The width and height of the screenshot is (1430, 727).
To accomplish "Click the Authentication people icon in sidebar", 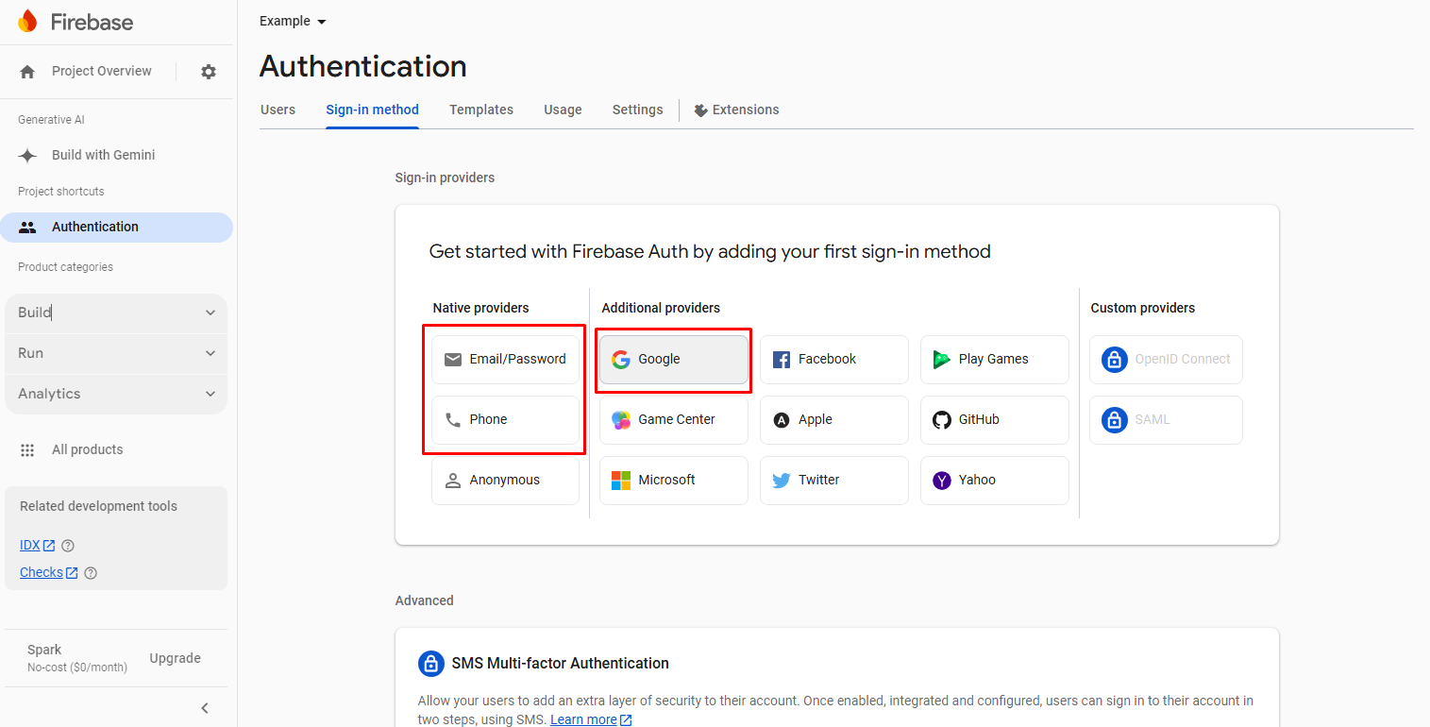I will 27,228.
